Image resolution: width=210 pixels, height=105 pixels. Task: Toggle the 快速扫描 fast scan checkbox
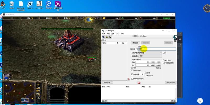tap(132, 74)
